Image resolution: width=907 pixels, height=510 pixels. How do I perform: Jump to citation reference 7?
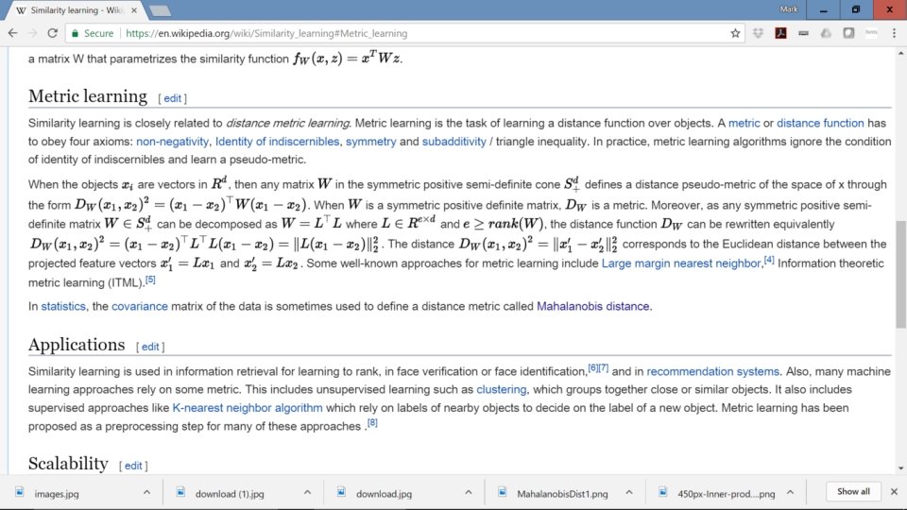click(604, 367)
